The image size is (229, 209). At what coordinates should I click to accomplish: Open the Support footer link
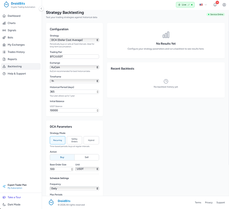(x=221, y=202)
